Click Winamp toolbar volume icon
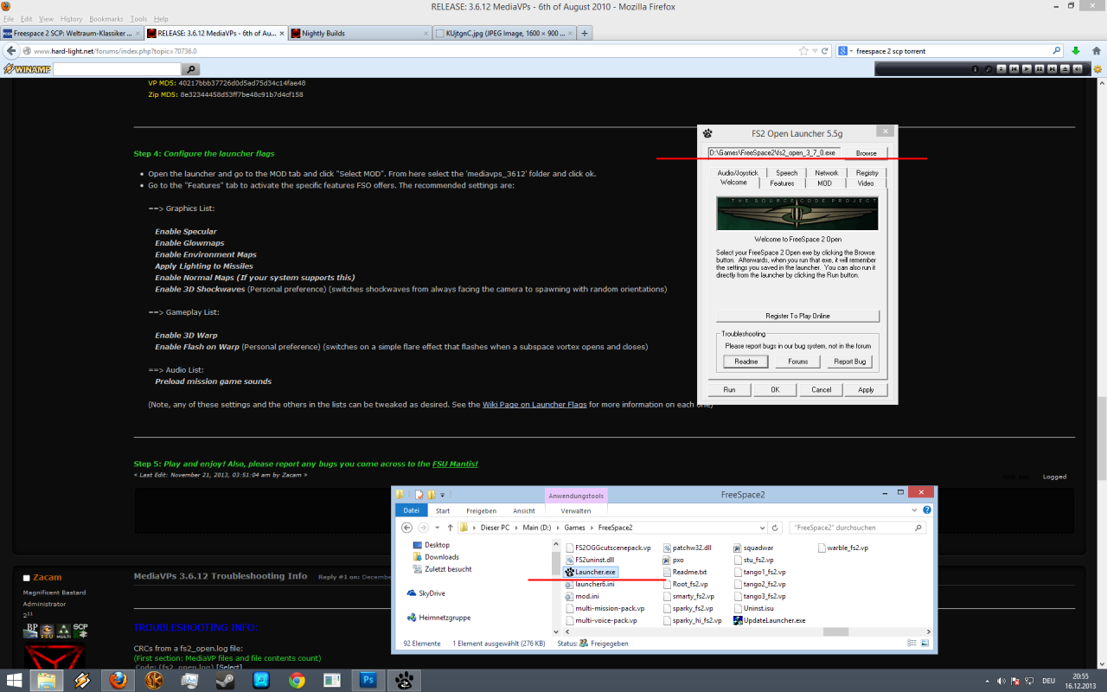1107x692 pixels. (x=1078, y=69)
